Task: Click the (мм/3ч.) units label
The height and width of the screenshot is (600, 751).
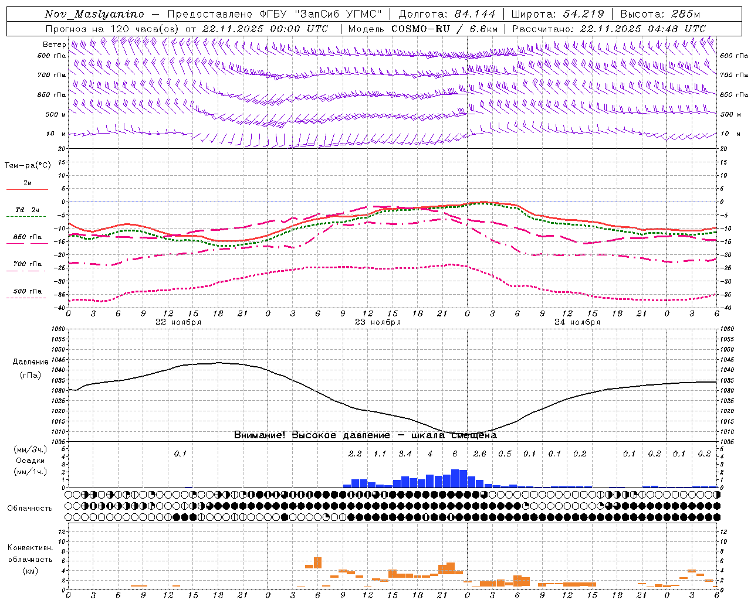Action: pos(30,449)
